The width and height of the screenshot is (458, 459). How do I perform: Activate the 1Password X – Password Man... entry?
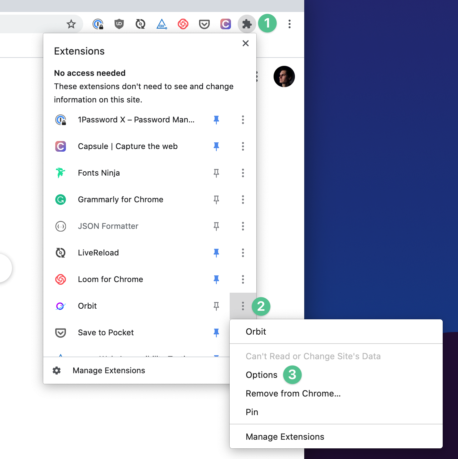136,120
